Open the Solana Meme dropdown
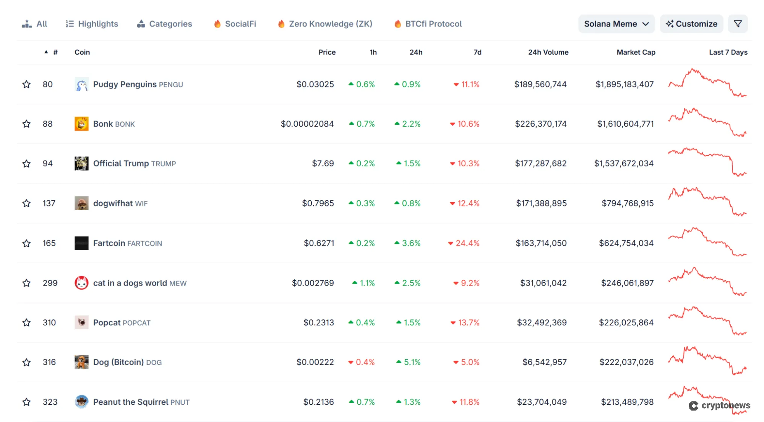The image size is (764, 422). pos(616,24)
